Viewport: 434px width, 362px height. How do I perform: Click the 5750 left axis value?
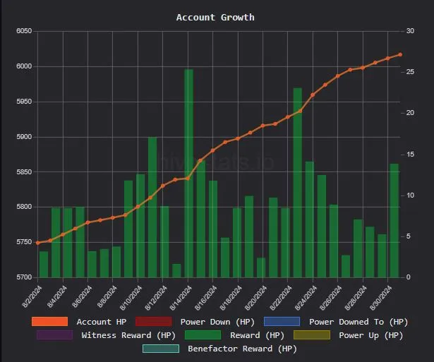[x=24, y=242]
